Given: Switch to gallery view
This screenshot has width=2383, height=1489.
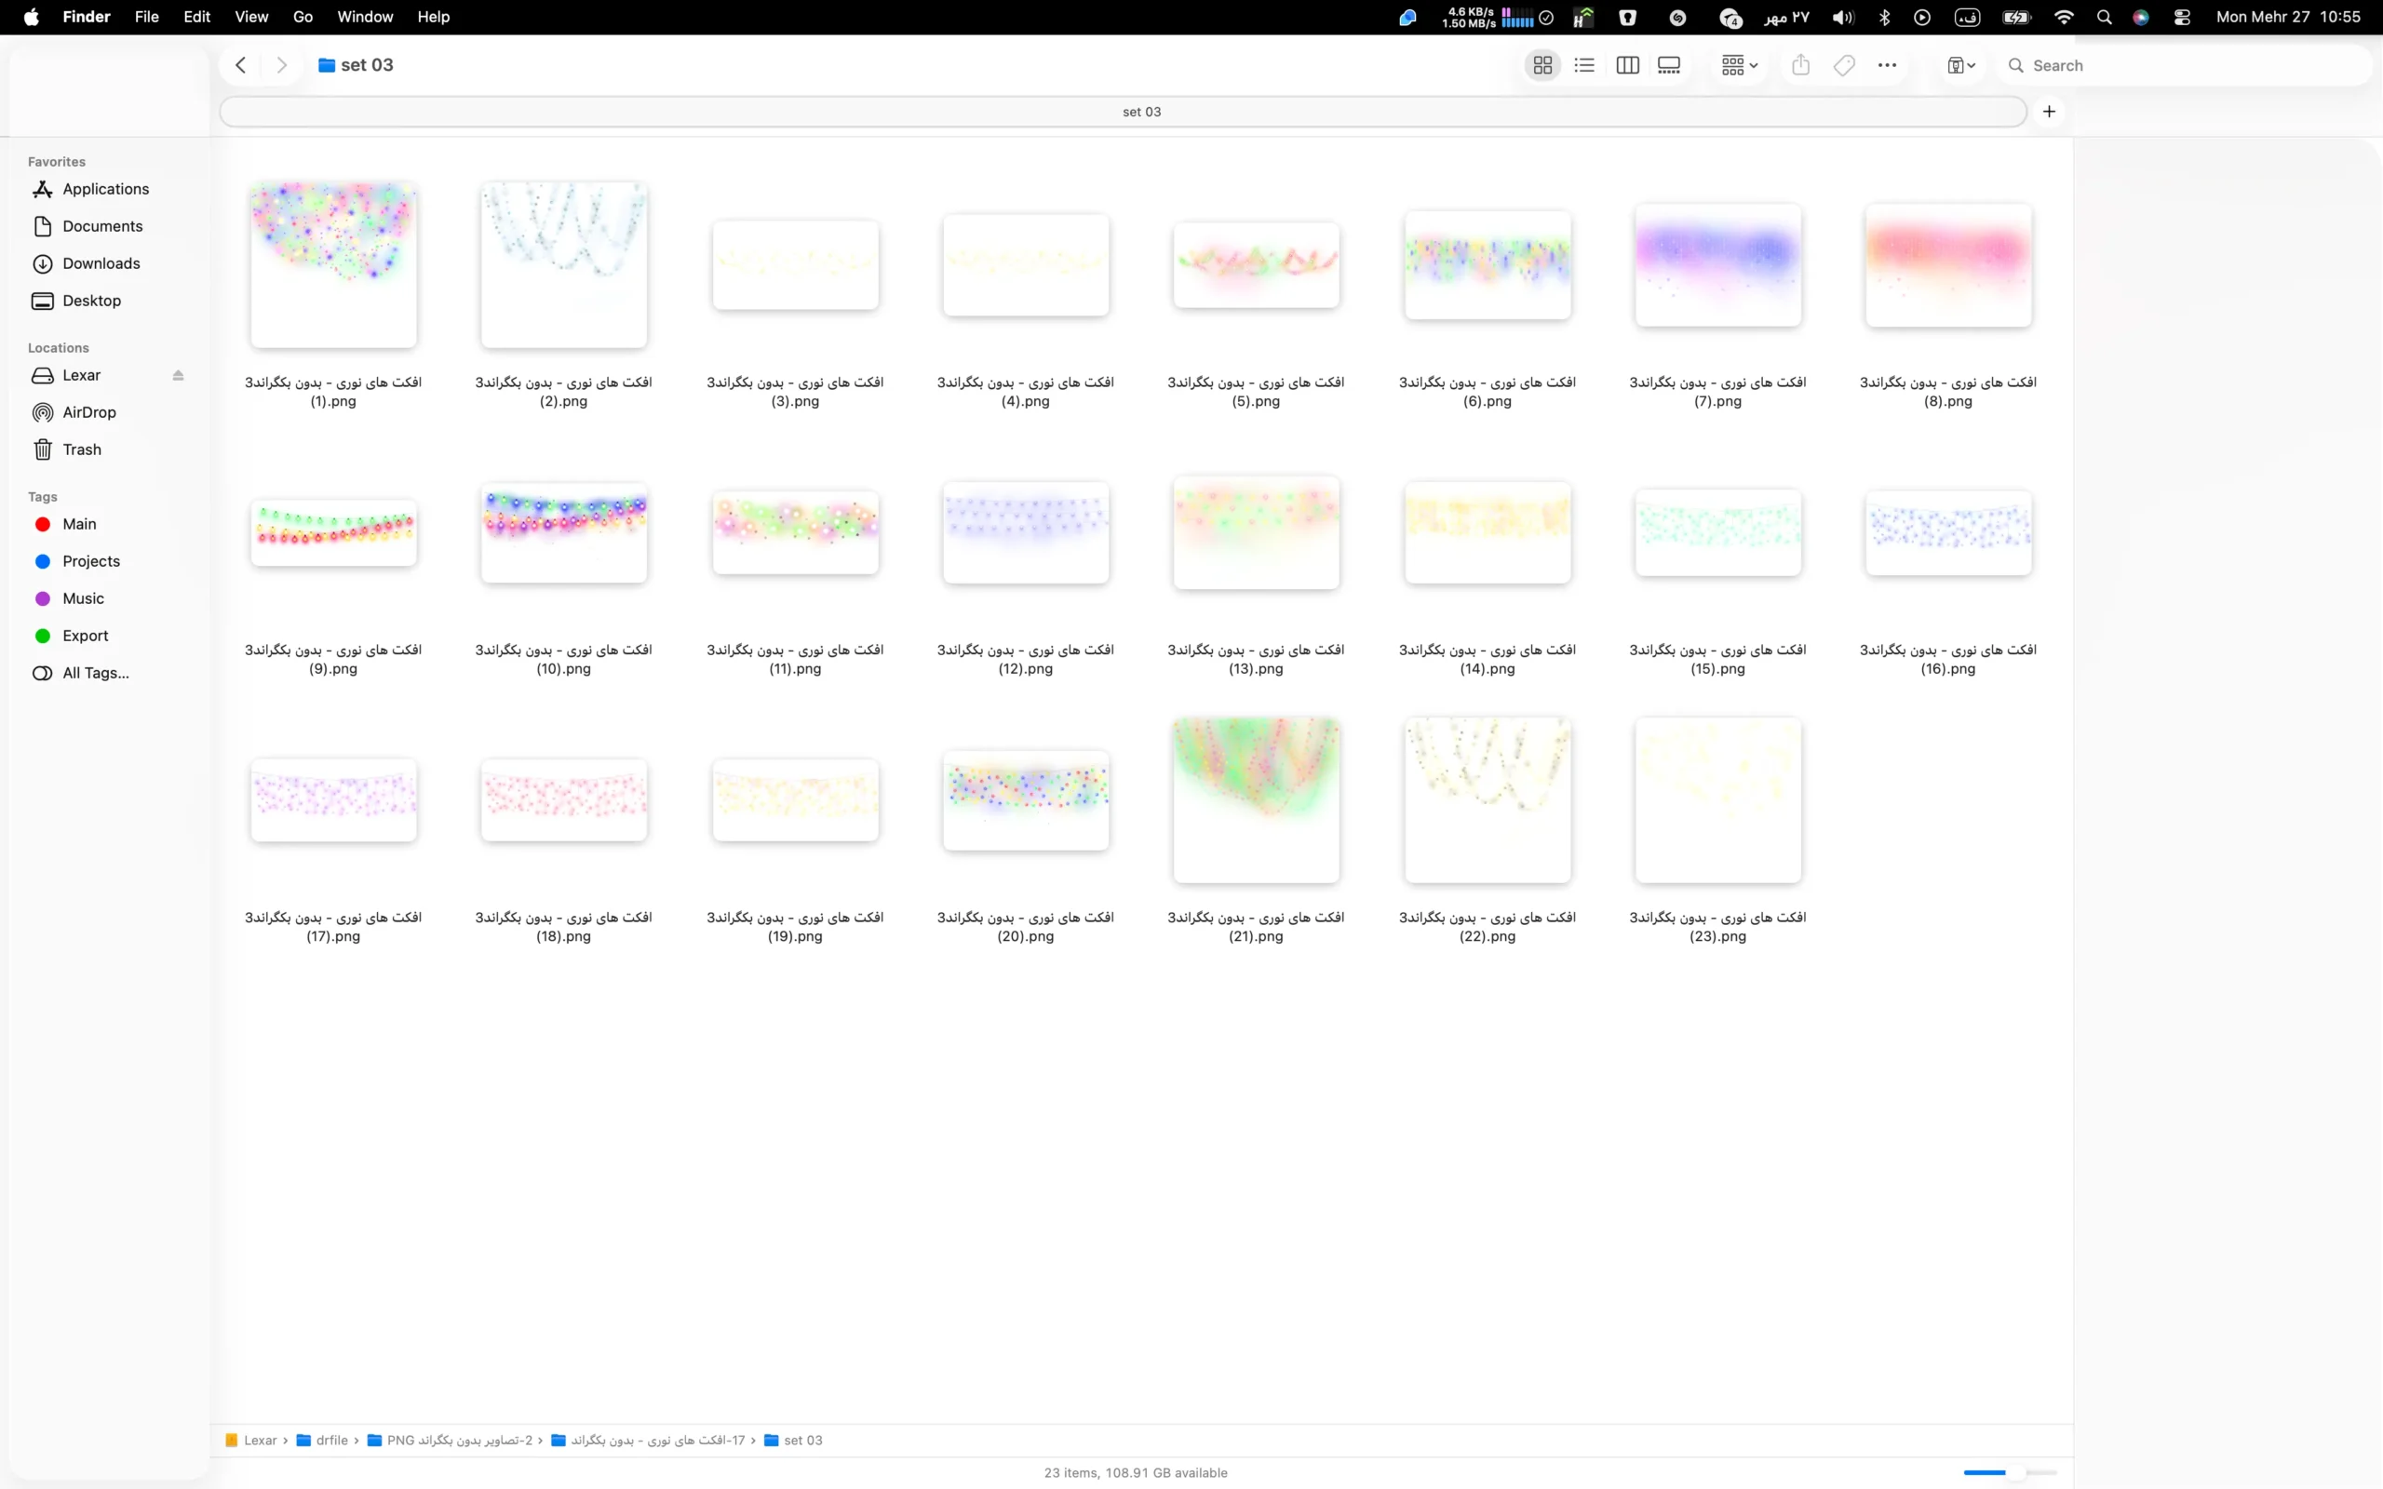Looking at the screenshot, I should [x=1669, y=65].
